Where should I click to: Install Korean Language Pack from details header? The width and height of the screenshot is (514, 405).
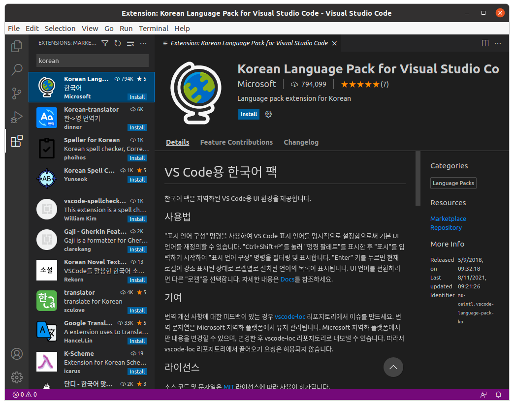pyautogui.click(x=249, y=114)
